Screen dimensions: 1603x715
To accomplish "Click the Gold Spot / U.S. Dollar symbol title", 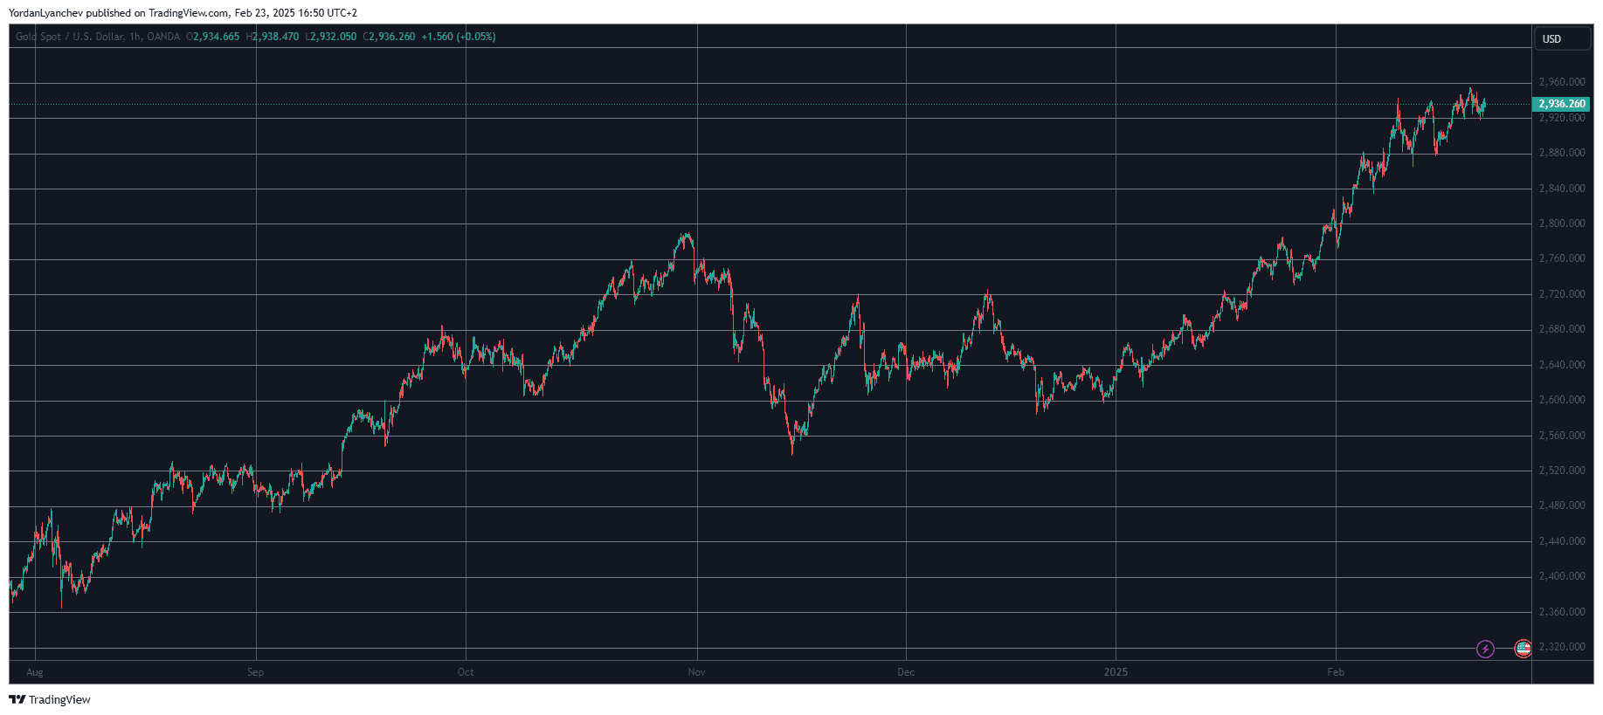I will 98,37.
